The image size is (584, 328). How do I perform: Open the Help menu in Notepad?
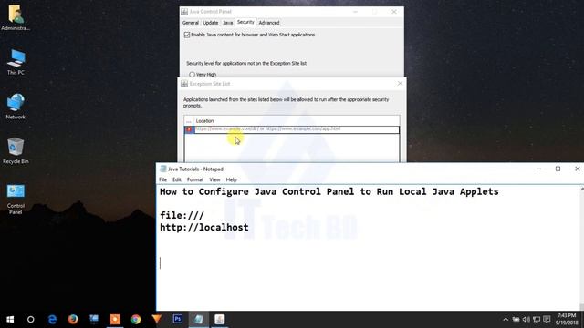click(231, 179)
